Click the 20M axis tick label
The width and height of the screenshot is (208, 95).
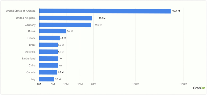point(93,84)
